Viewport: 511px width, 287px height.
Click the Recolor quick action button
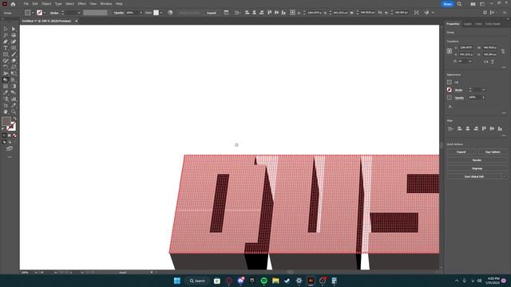[x=477, y=160]
